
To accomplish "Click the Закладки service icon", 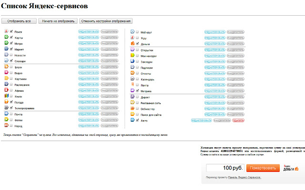I will 132,61.
